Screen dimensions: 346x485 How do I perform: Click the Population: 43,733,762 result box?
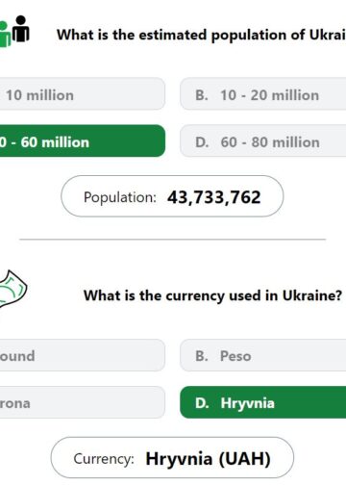pos(172,196)
